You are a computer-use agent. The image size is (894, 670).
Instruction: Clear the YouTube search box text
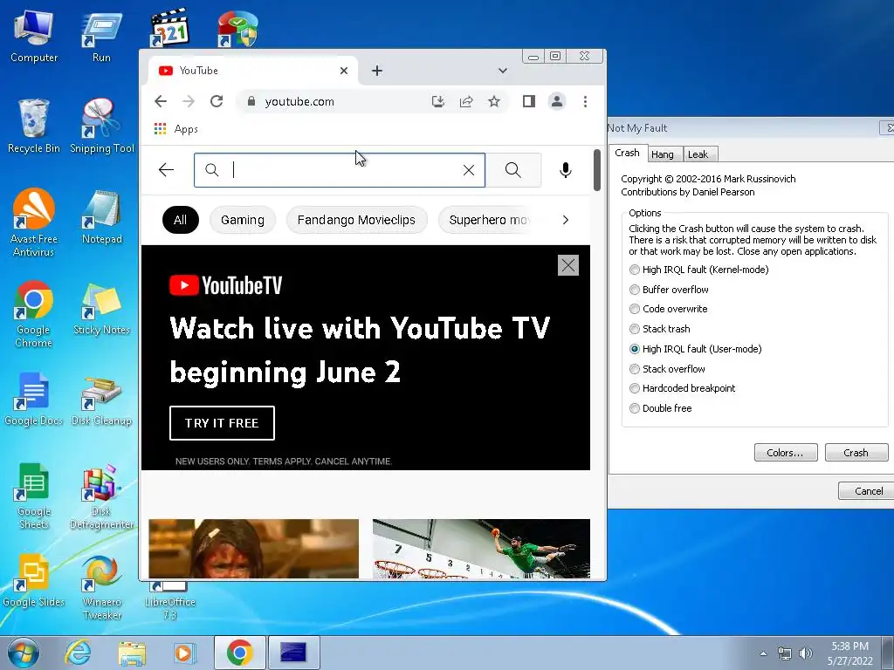pos(469,170)
